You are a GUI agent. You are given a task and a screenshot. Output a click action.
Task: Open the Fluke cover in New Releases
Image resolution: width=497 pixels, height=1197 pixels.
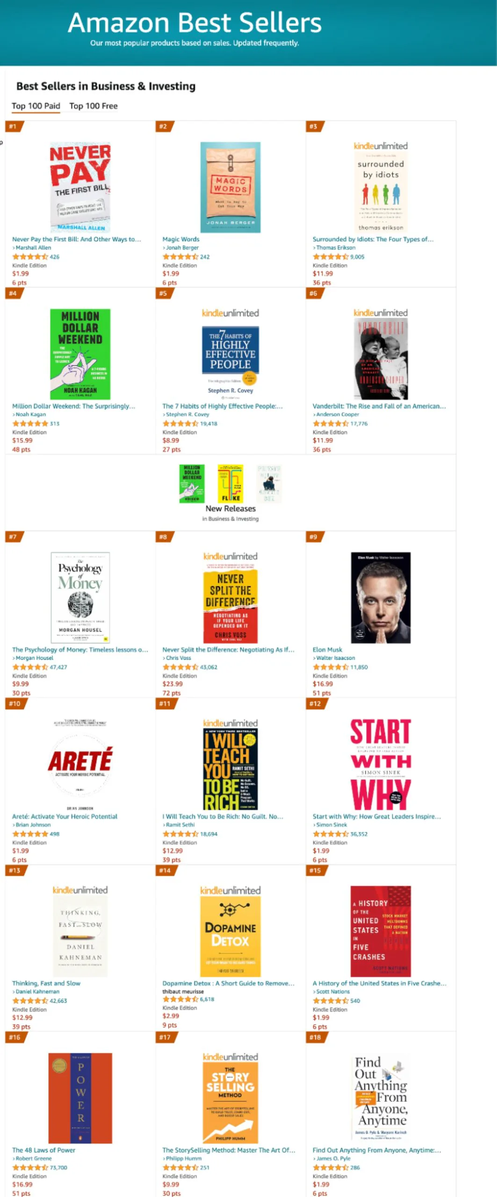tap(230, 484)
